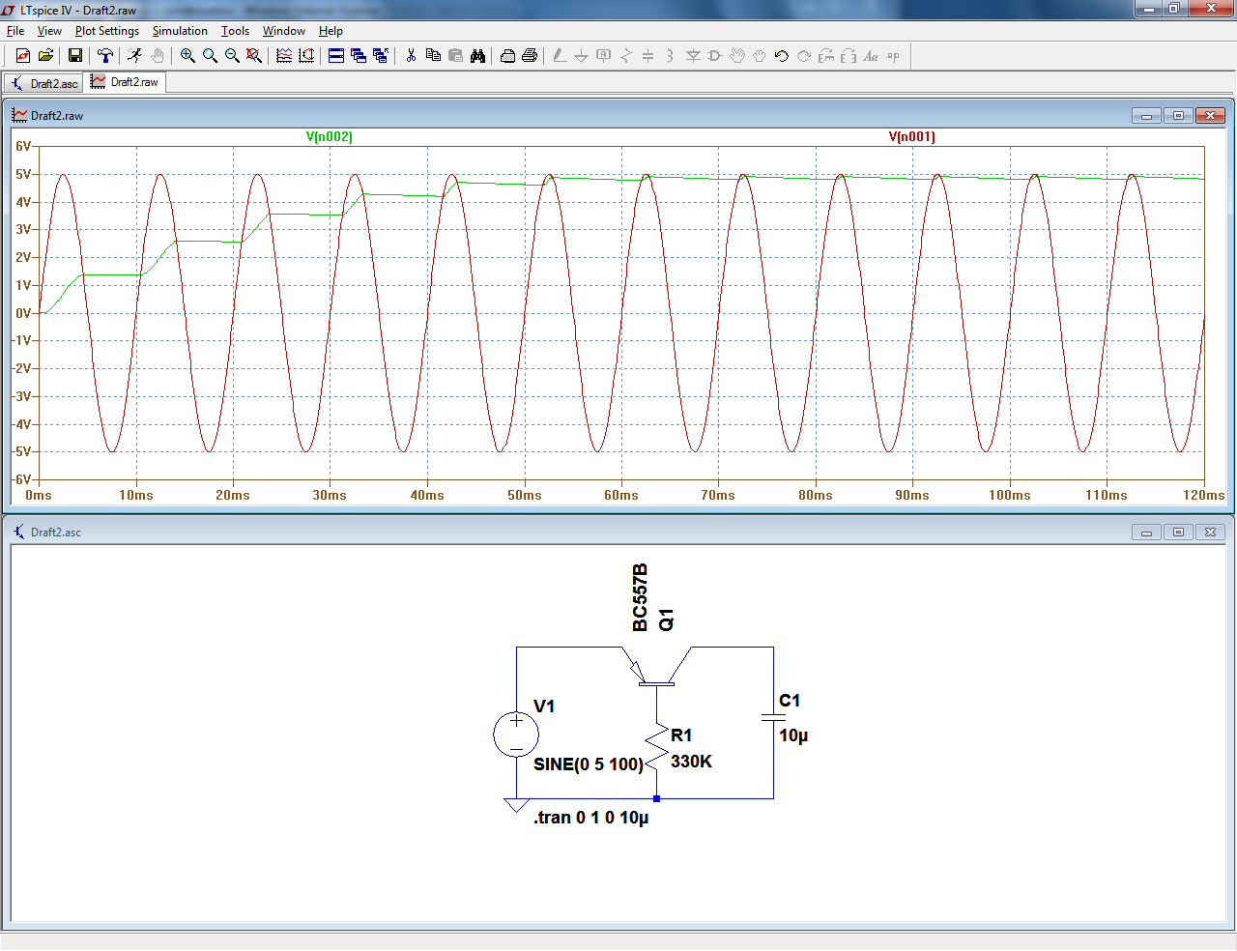The height and width of the screenshot is (951, 1237).
Task: Click the Pick visible traces icon
Action: click(x=284, y=56)
